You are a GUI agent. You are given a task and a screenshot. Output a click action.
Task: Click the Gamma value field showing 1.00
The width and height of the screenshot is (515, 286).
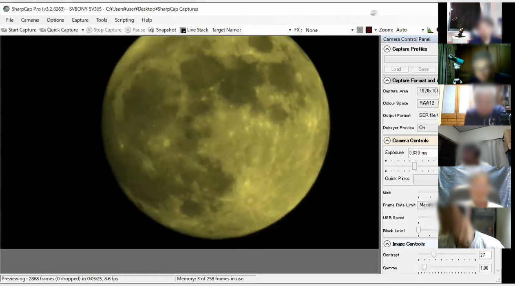click(484, 268)
